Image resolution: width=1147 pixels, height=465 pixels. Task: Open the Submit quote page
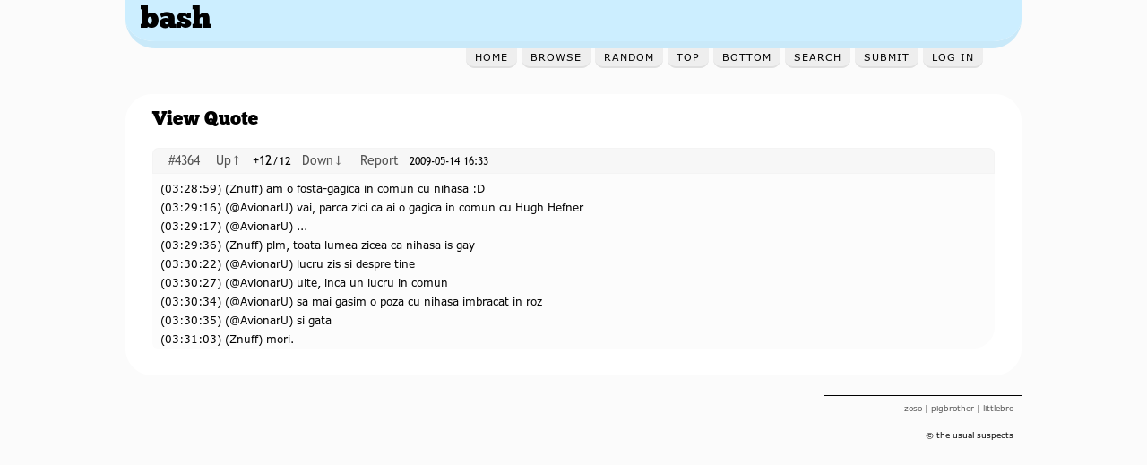point(886,57)
